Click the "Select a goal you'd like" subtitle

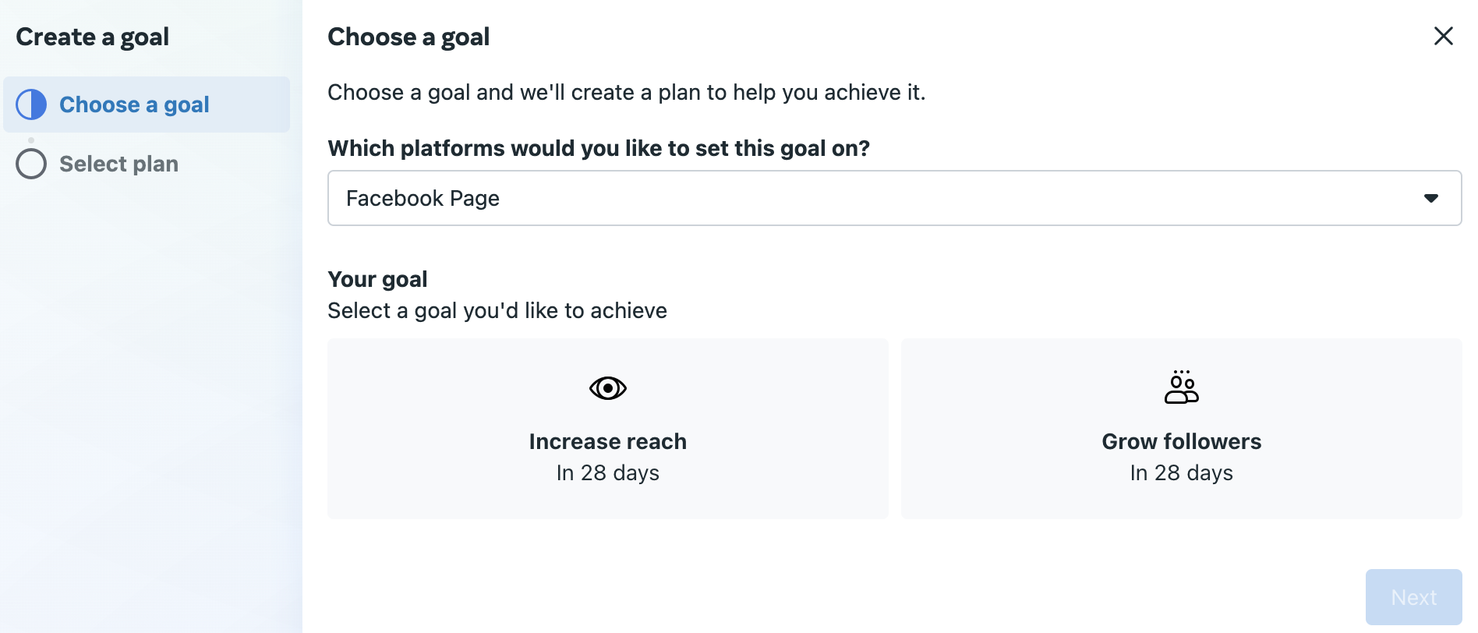(497, 310)
